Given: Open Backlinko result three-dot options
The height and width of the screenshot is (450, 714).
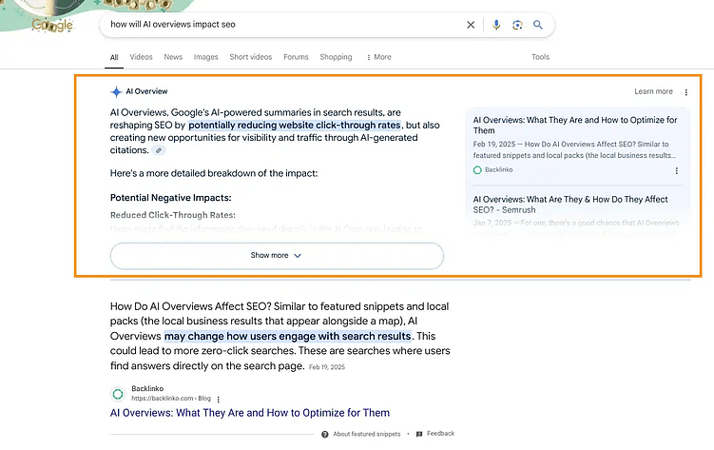Looking at the screenshot, I should click(x=218, y=399).
